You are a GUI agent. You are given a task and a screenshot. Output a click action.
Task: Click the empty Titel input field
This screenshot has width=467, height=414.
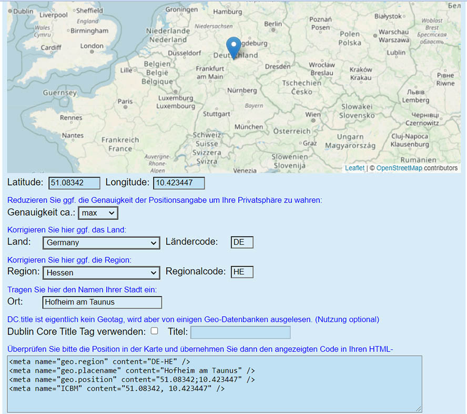tap(240, 332)
